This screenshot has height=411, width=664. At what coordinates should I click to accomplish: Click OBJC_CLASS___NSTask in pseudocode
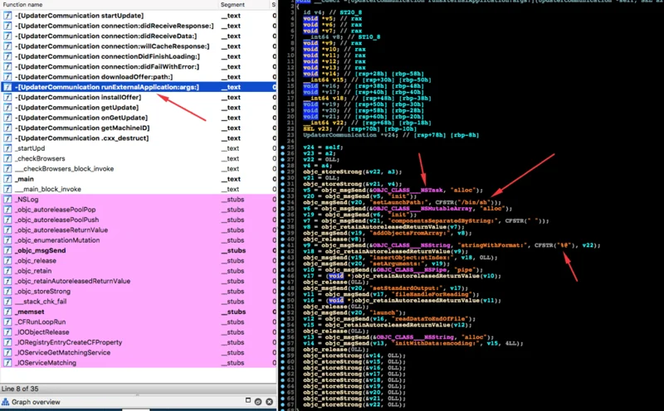408,191
